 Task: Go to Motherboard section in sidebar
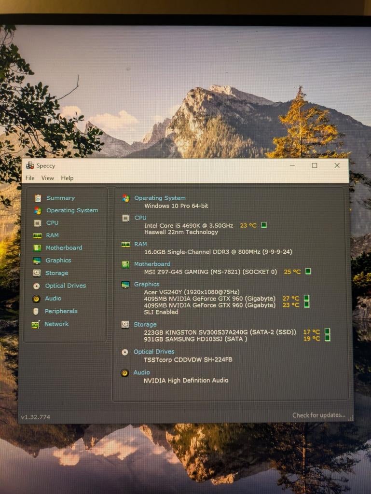pos(64,247)
